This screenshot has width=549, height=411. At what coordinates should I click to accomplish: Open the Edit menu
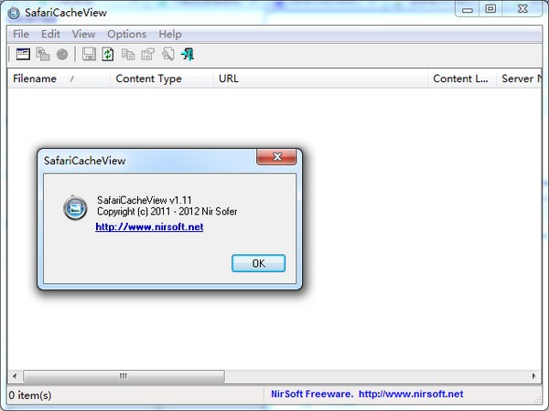pos(50,35)
